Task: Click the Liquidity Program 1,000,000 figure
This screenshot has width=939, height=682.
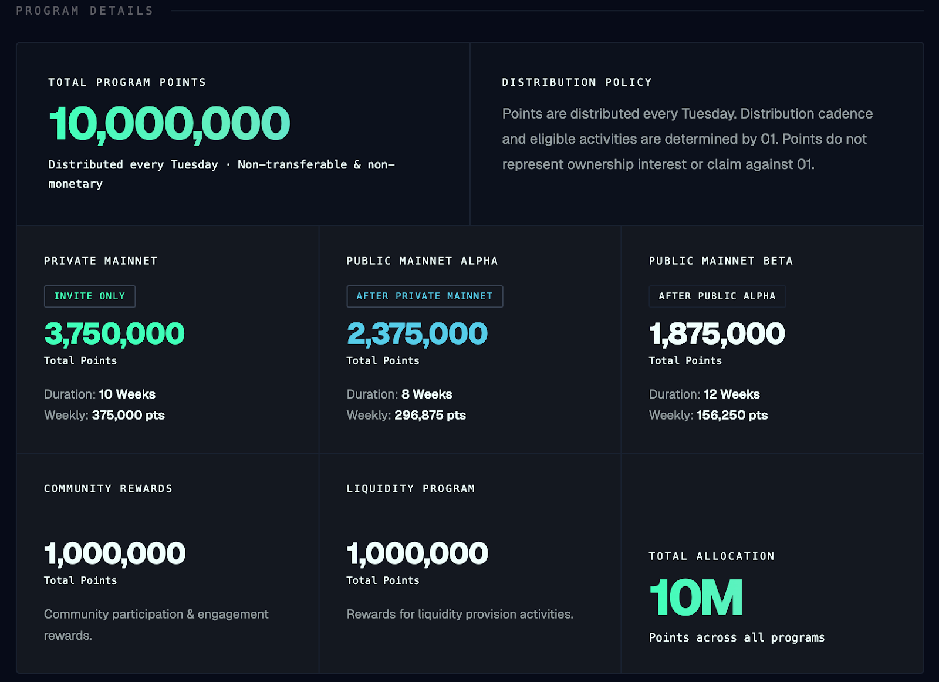Action: 417,553
